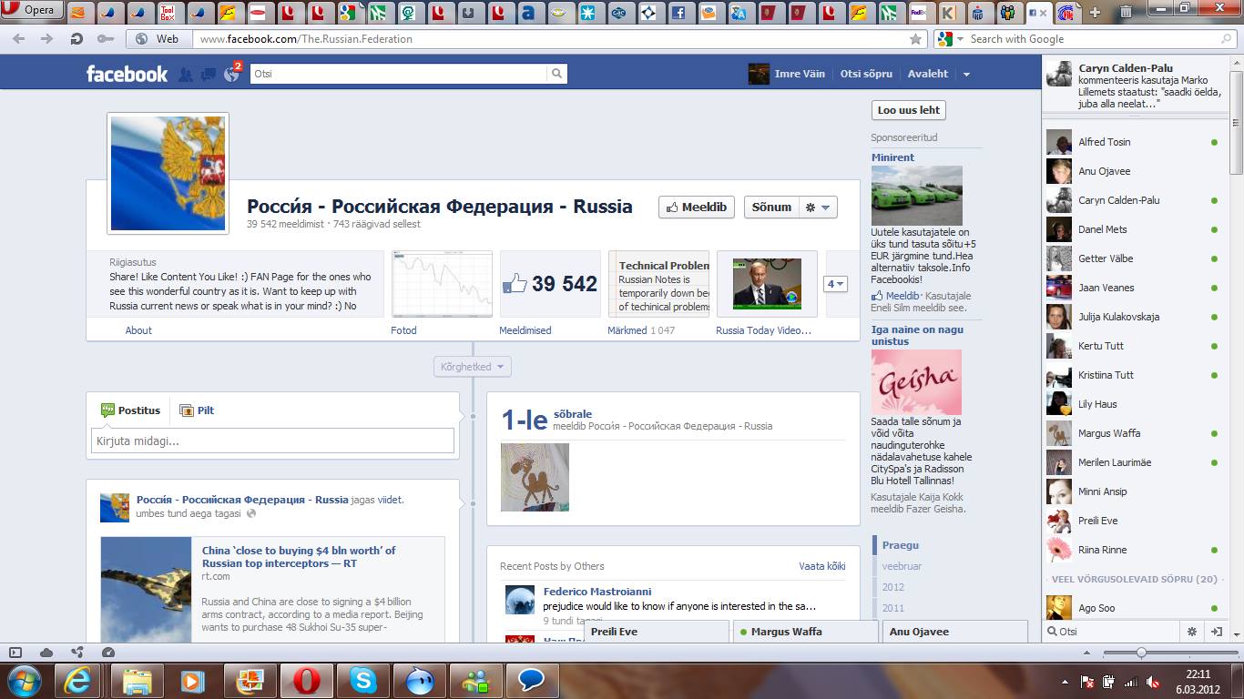Select Praegu in the timeline navigator

[900, 545]
